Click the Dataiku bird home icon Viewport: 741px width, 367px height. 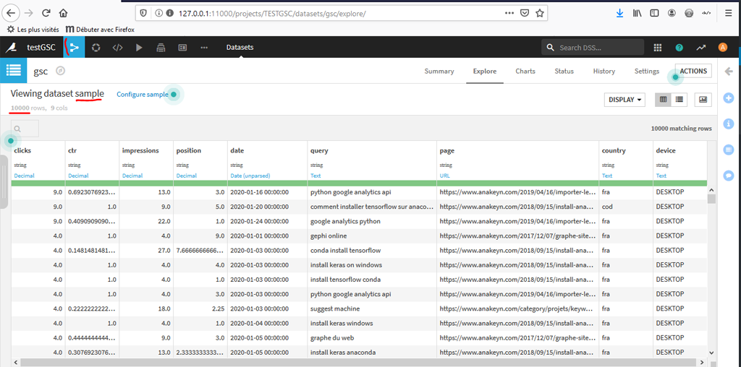[12, 47]
